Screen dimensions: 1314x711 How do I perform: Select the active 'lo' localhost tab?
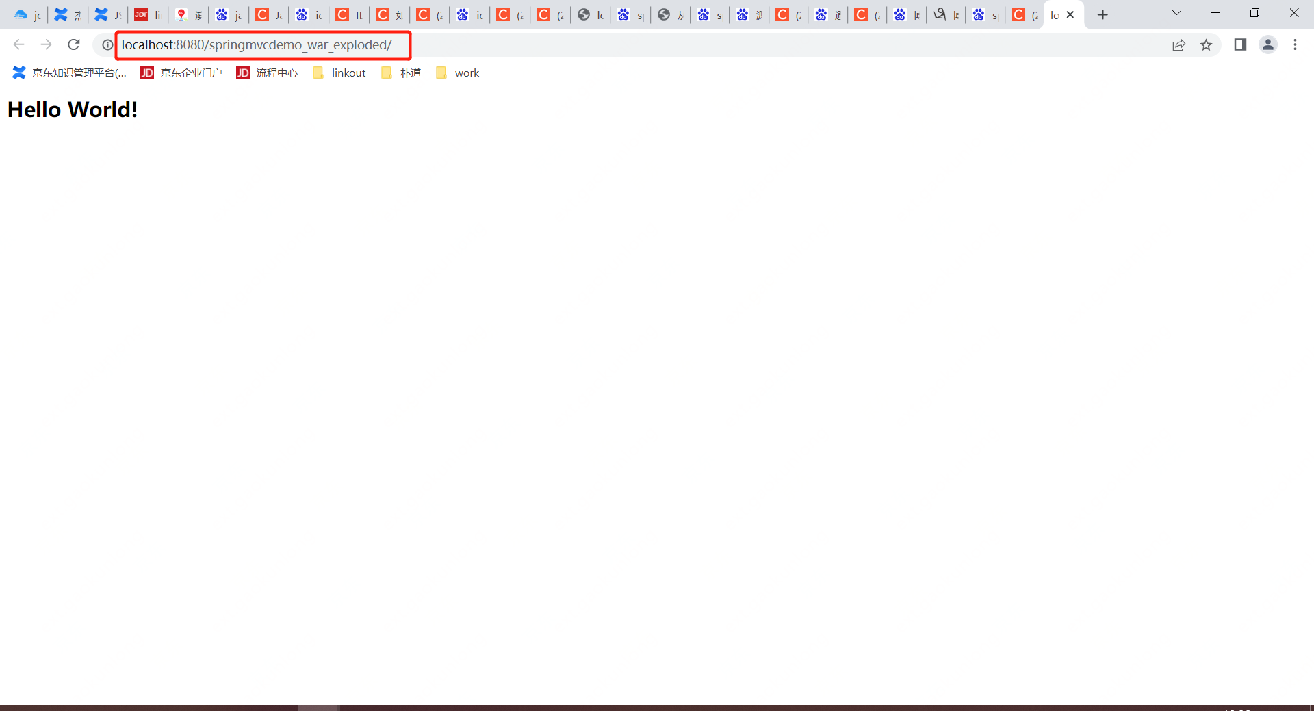click(x=1055, y=15)
